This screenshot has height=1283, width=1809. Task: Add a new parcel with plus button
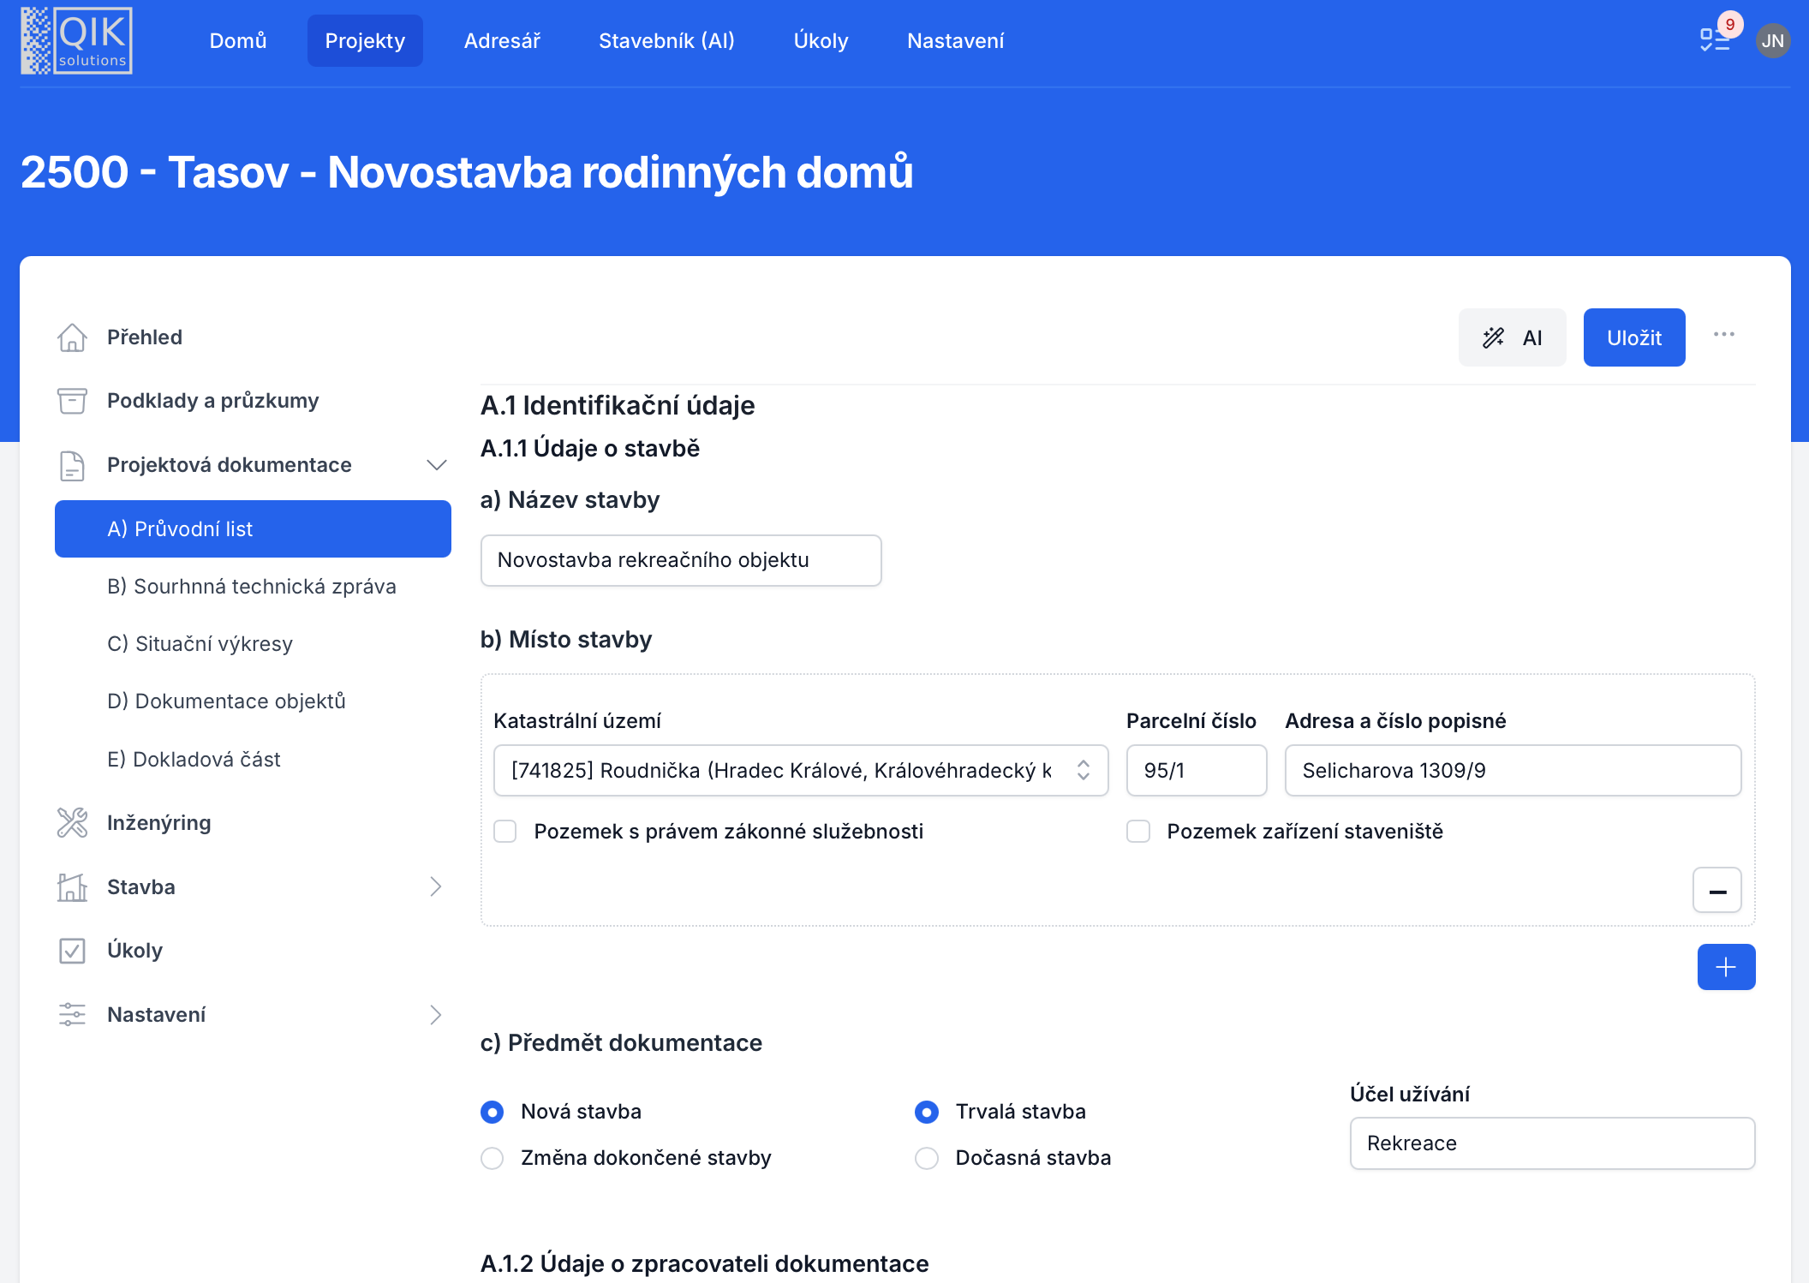click(1726, 967)
